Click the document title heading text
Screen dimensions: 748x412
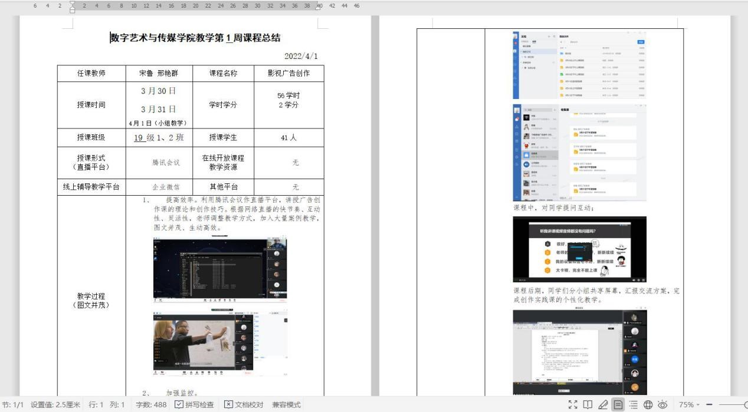[195, 38]
